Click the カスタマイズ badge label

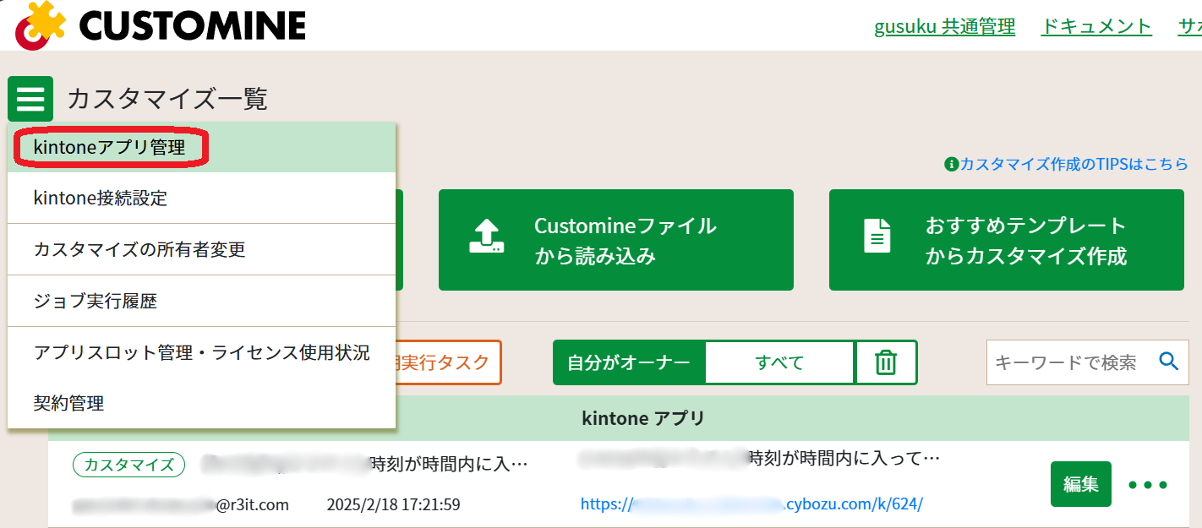pos(128,464)
